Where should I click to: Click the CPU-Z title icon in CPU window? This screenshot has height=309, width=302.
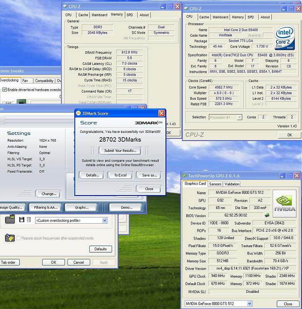tap(186, 8)
